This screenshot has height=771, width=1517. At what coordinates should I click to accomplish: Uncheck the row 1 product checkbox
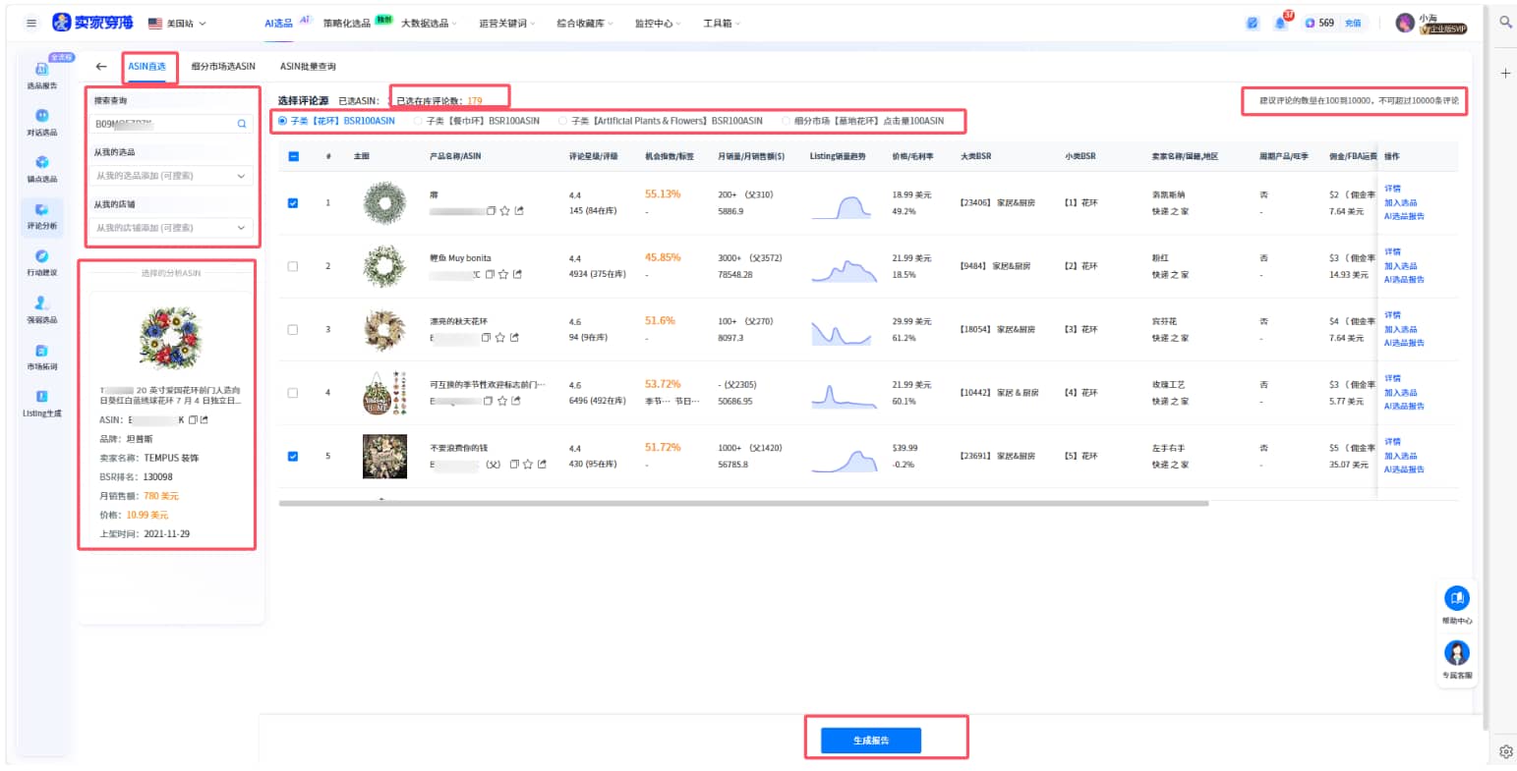[x=293, y=203]
